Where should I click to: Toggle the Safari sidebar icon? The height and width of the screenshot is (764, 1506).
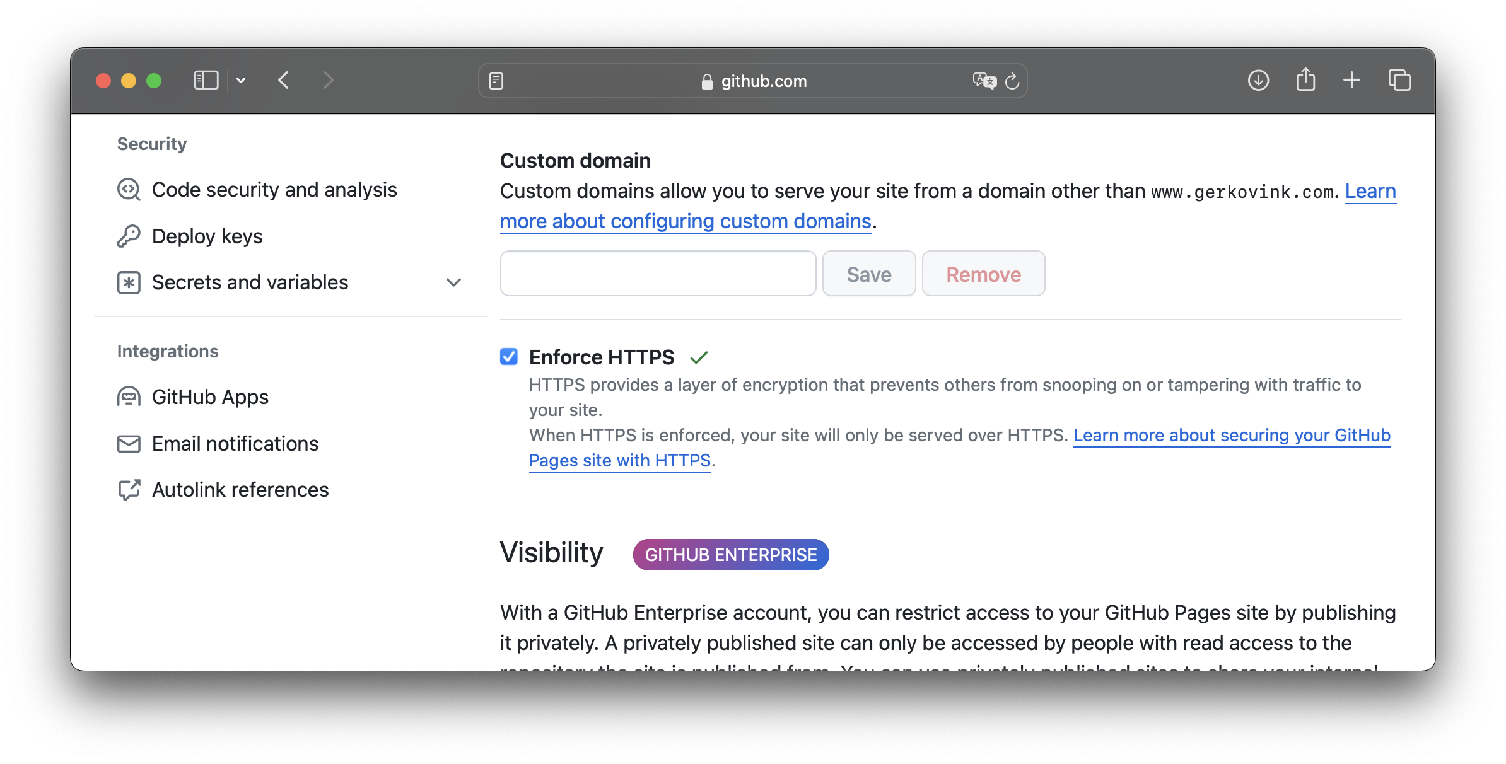tap(206, 81)
